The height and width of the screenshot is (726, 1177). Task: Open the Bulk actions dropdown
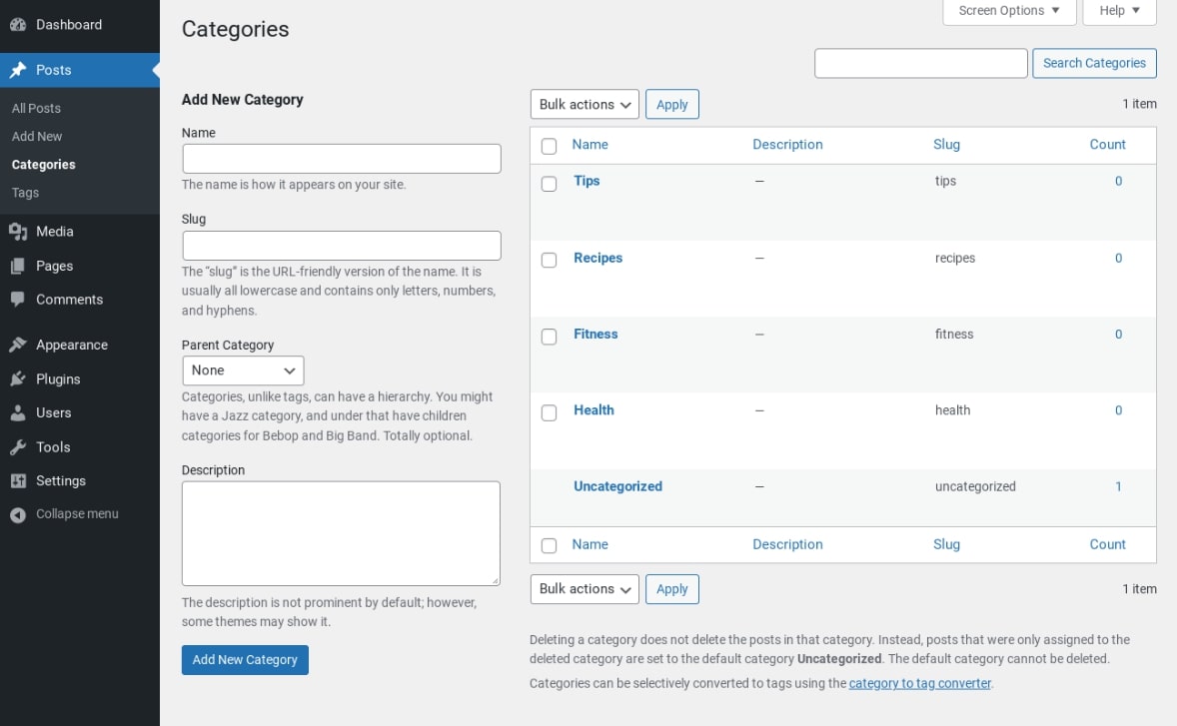[585, 104]
